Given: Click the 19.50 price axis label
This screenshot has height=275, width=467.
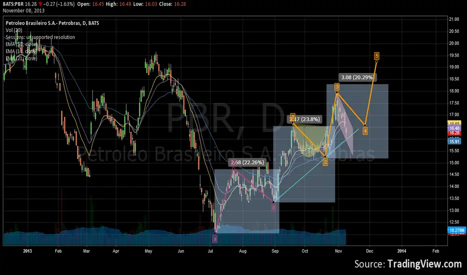Looking at the screenshot, I should [454, 55].
